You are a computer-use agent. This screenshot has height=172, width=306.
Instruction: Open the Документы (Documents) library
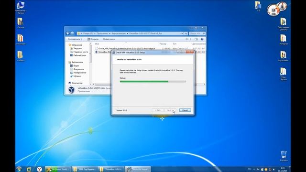[77, 69]
